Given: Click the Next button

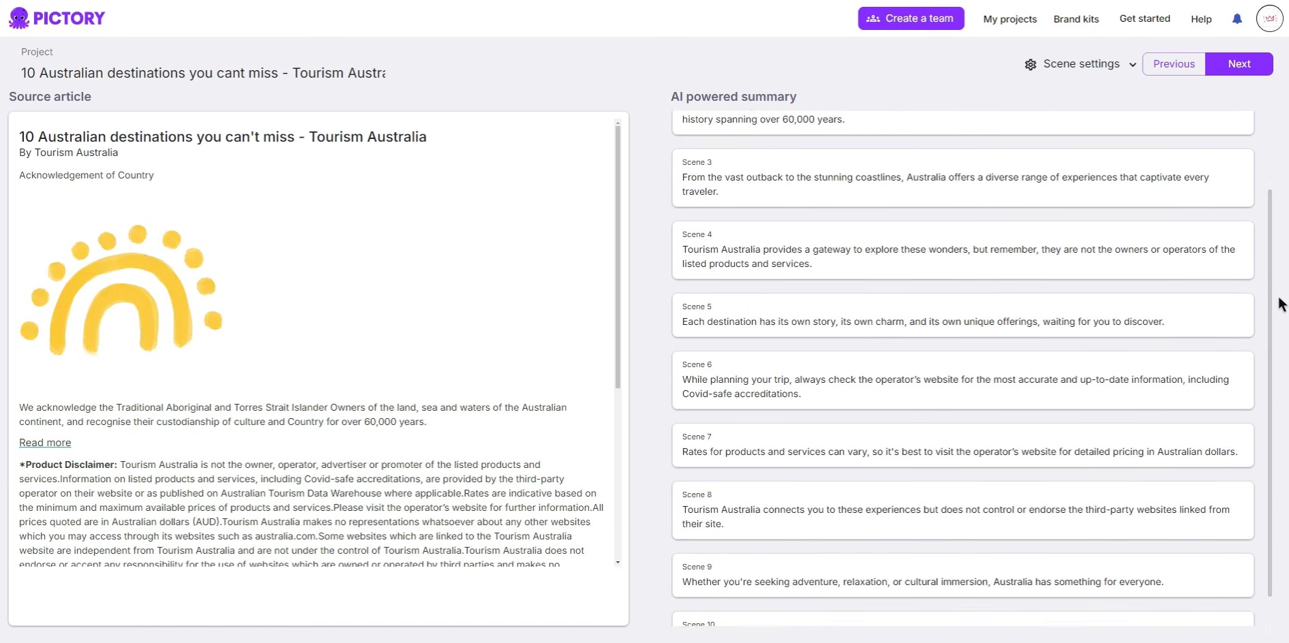Looking at the screenshot, I should (1239, 63).
